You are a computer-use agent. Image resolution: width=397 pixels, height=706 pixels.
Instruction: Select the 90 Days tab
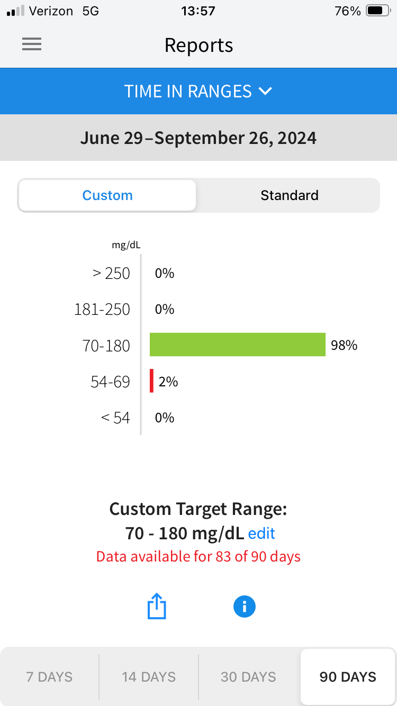pyautogui.click(x=348, y=677)
